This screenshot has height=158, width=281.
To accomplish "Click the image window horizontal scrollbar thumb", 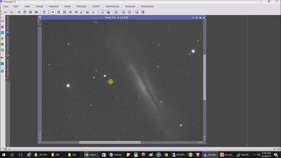I will (110, 142).
